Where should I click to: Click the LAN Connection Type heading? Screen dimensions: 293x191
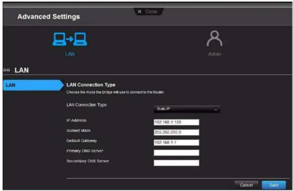(91, 85)
